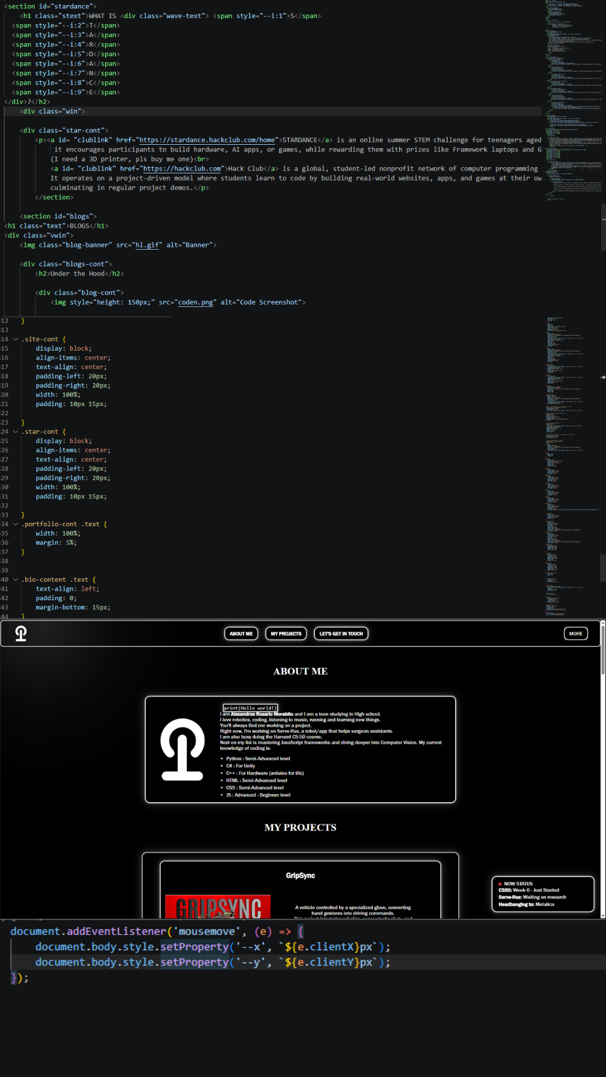This screenshot has height=1077, width=606.
Task: Click the HTML editor vertical scrollbar thumb
Action: (x=604, y=227)
